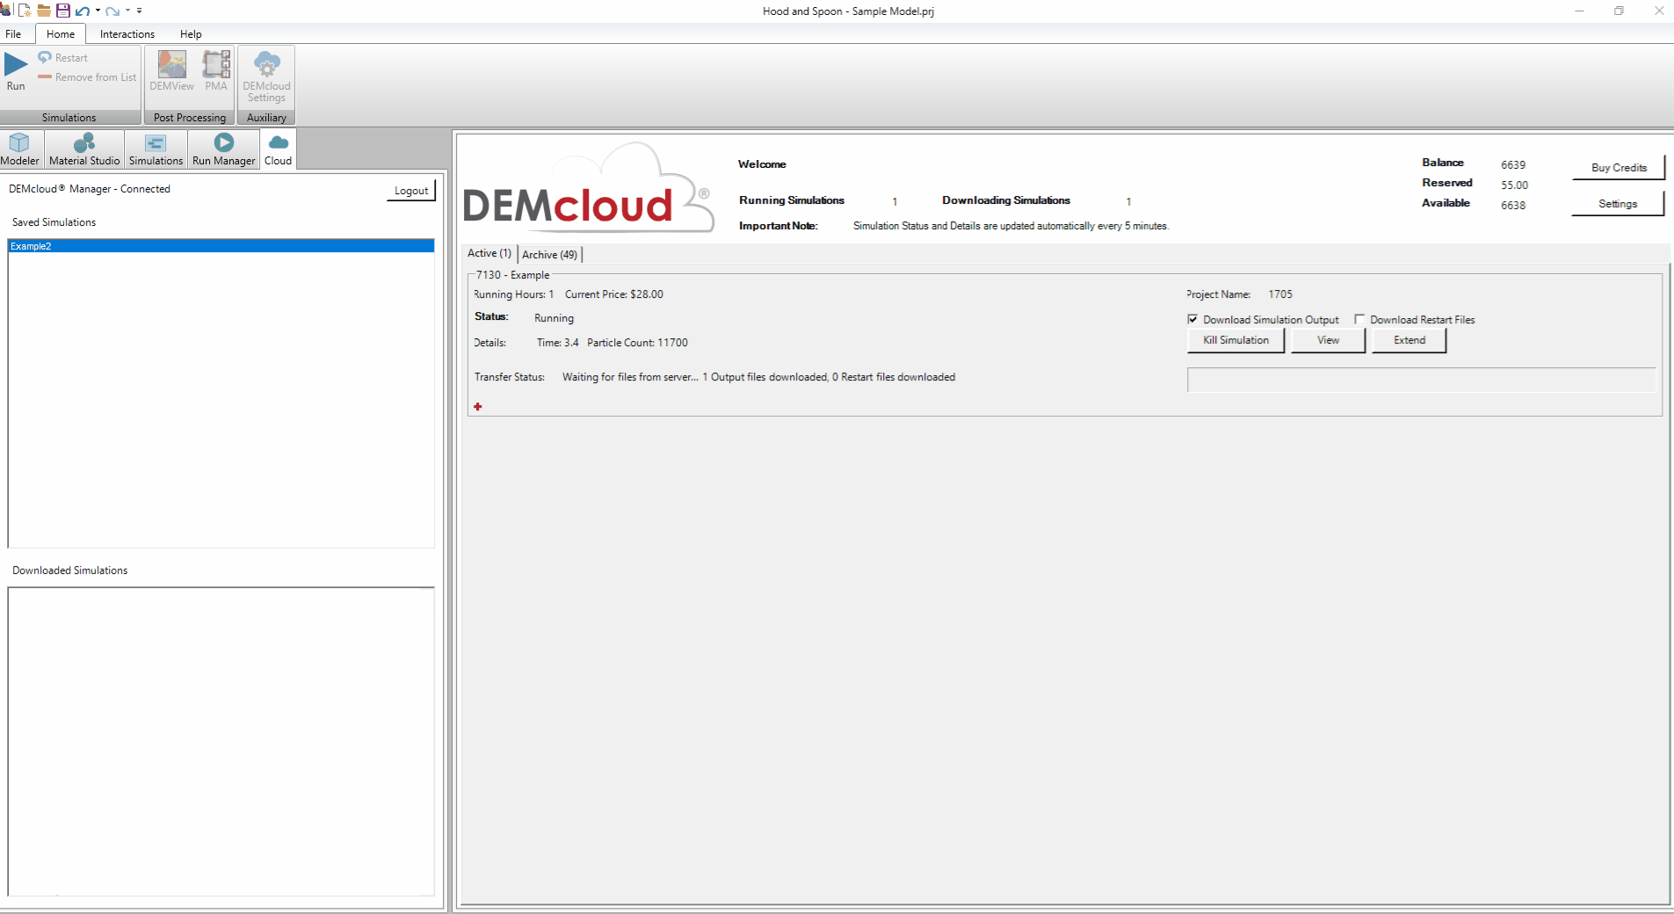
Task: Restore down the application window
Action: pyautogui.click(x=1619, y=11)
